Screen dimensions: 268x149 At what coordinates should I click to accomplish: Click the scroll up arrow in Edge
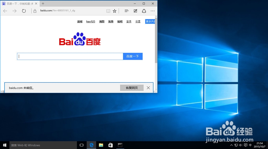pyautogui.click(x=156, y=17)
